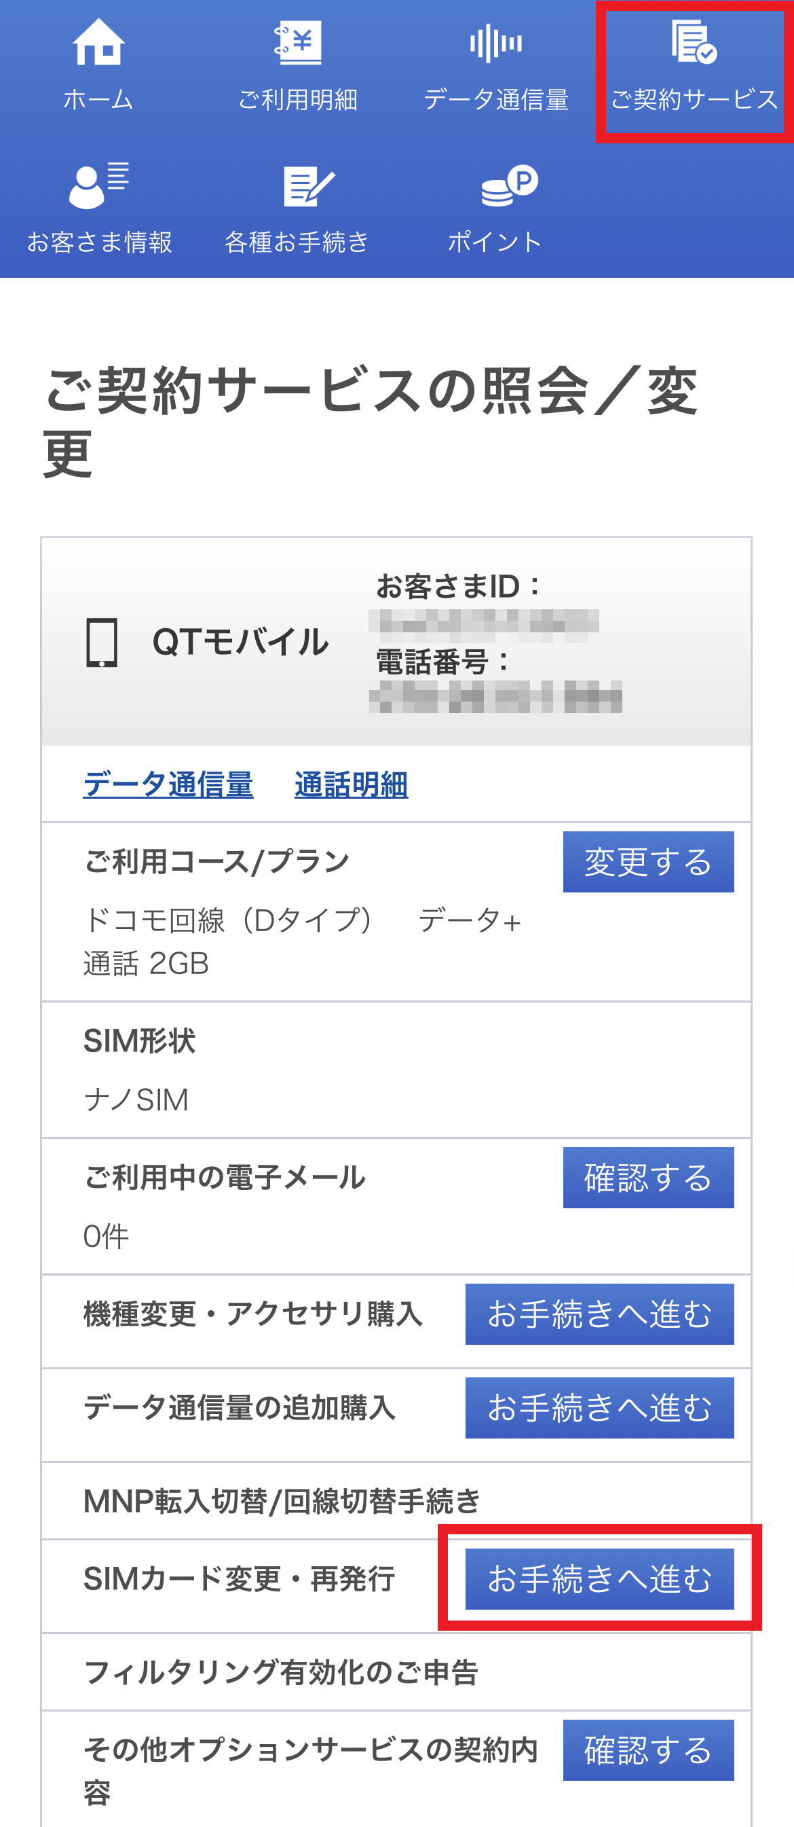The image size is (794, 1827).
Task: Proceed with データ通信量の追加購入 procedure
Action: 599,1408
